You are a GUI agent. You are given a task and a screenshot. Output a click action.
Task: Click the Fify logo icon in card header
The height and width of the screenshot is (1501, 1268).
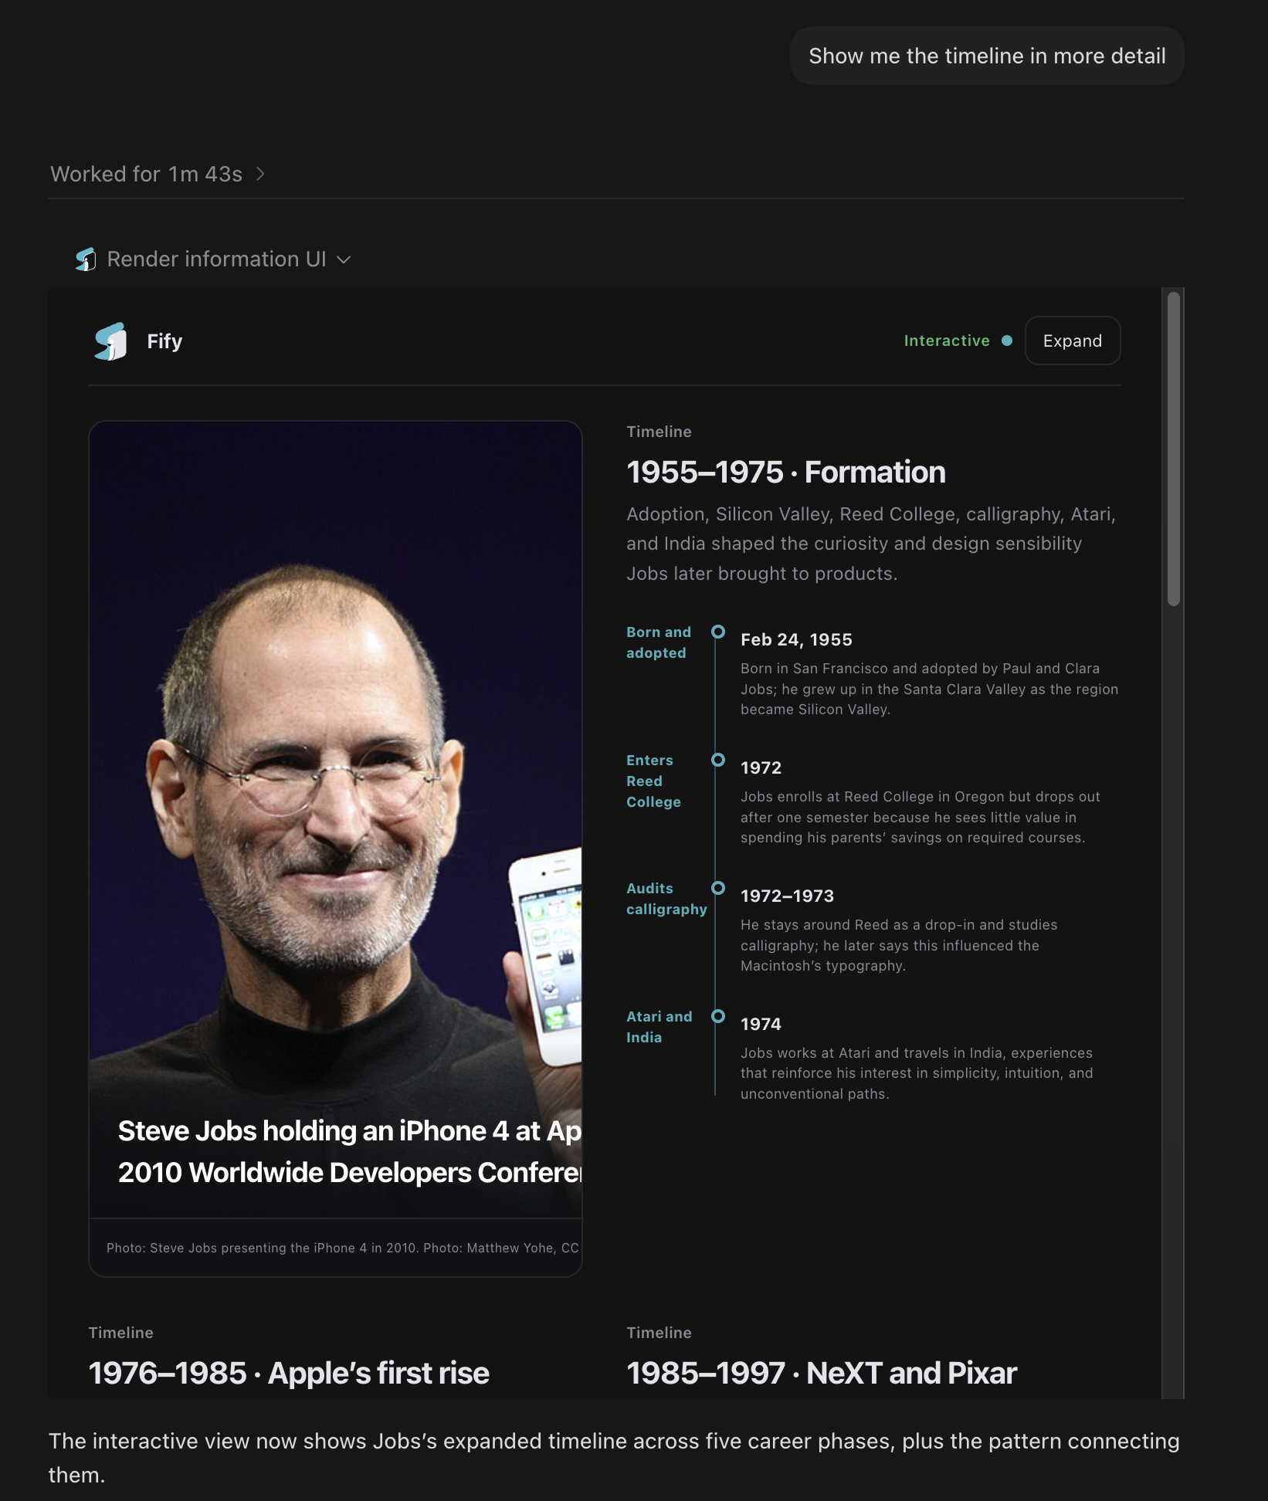click(110, 341)
